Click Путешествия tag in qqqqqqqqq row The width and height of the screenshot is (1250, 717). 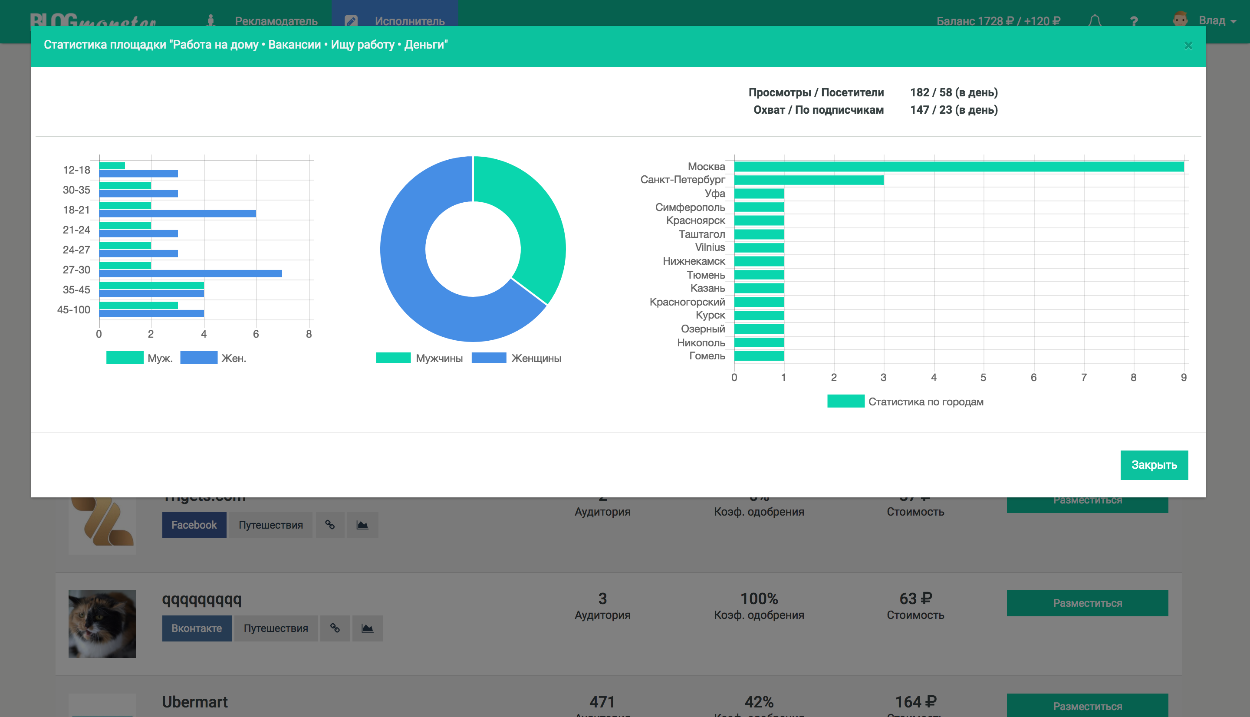click(x=276, y=628)
